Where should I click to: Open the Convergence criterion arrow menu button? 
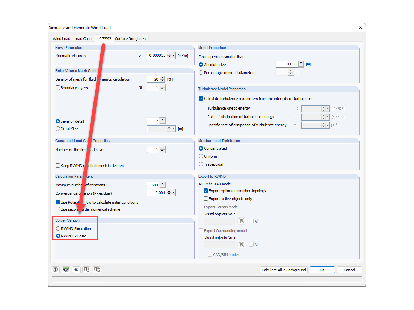174,193
